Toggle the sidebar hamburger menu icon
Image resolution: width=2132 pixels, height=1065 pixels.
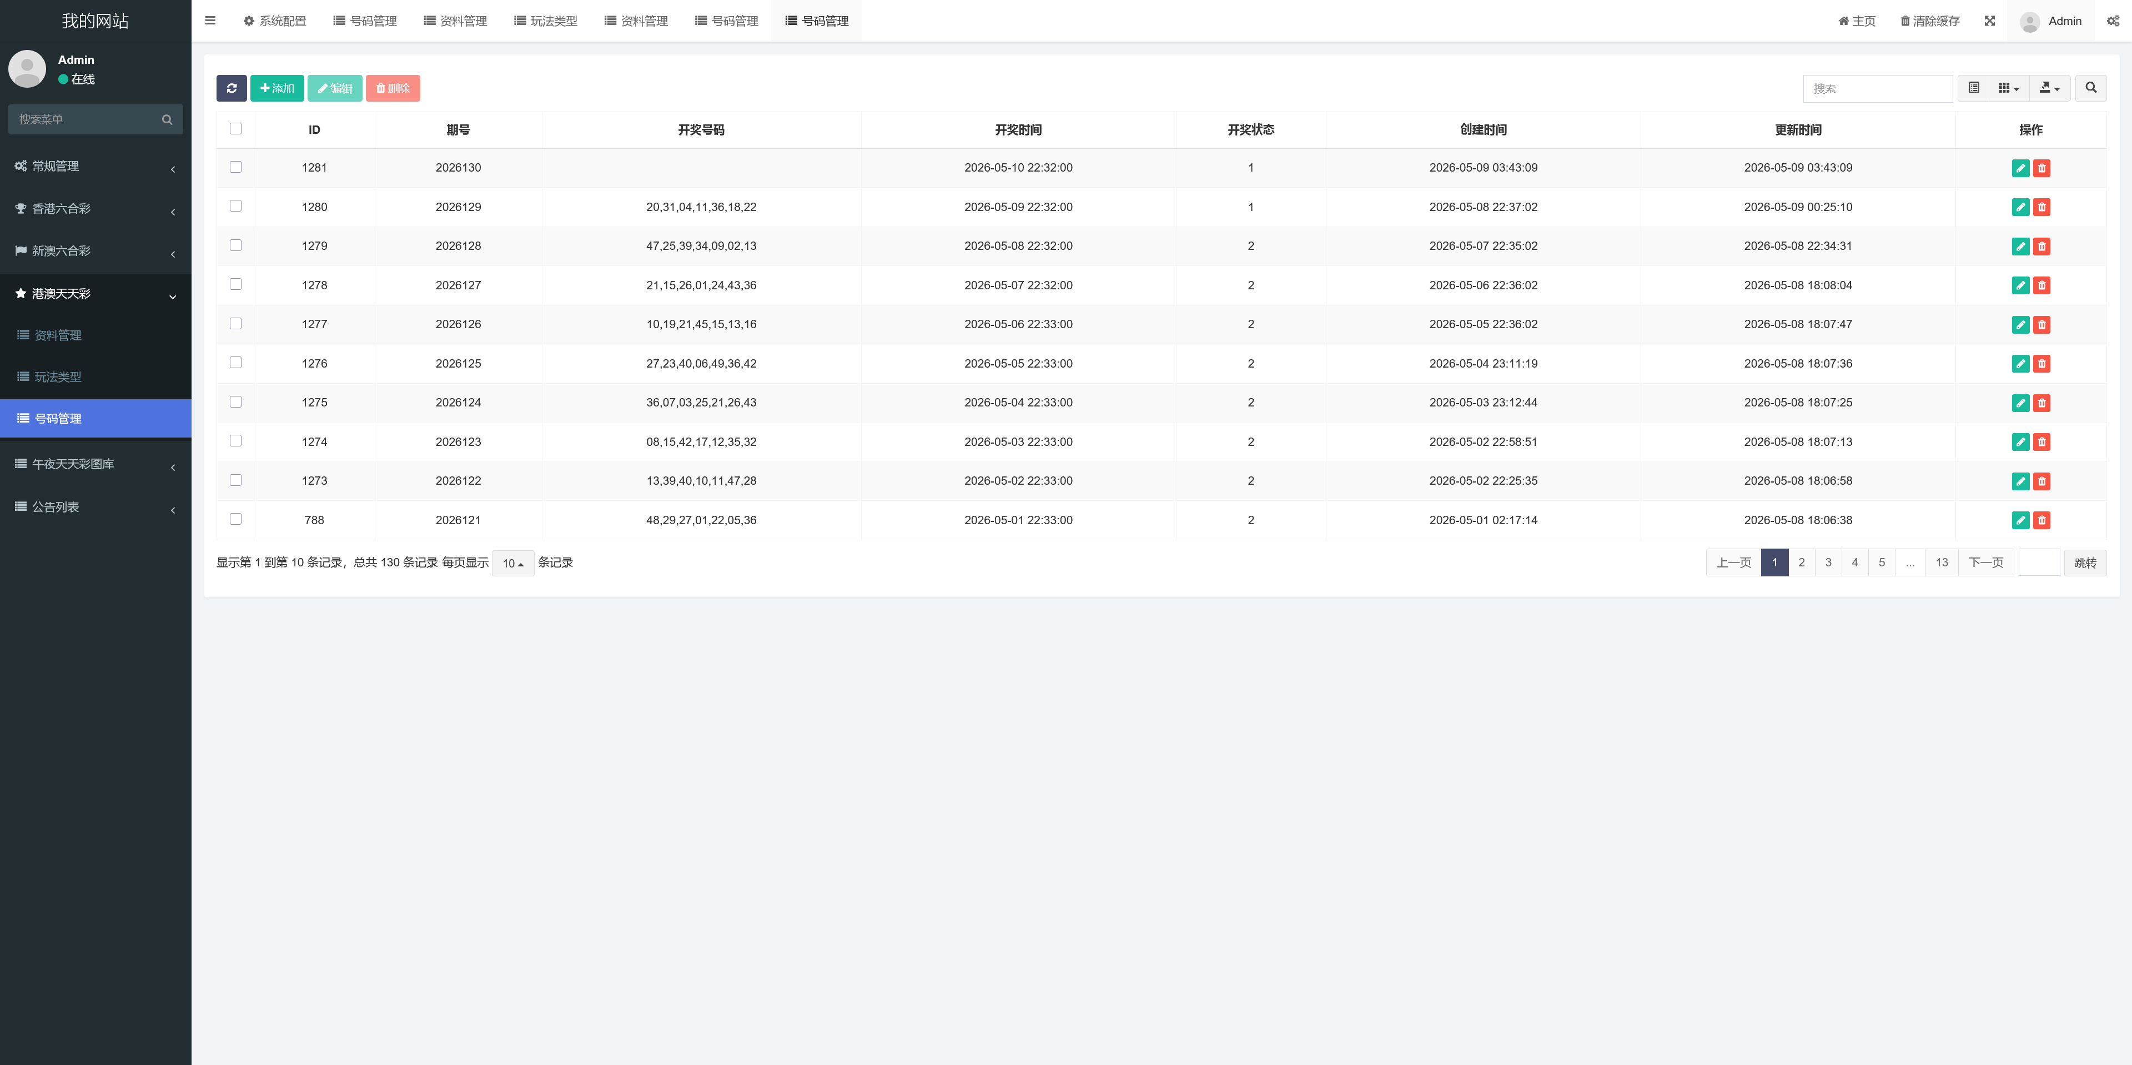pos(210,21)
